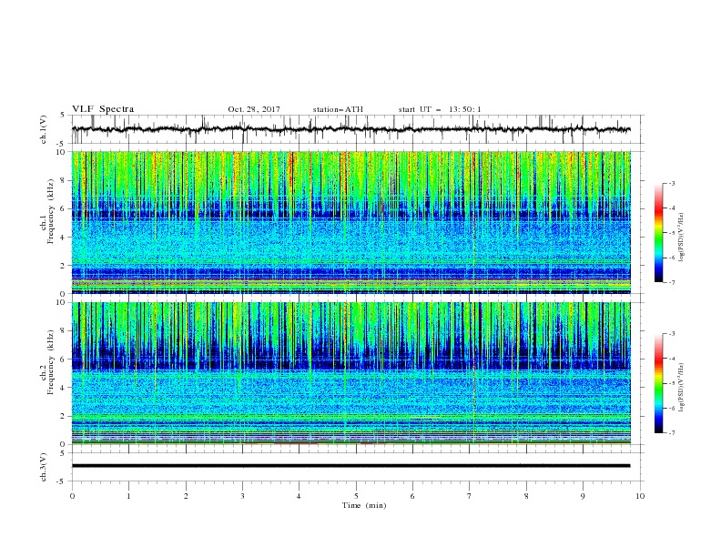The image size is (721, 557).
Task: Click the ch.2 colorbar "log(PSD)(V²/Hz)" label
Action: [x=681, y=387]
